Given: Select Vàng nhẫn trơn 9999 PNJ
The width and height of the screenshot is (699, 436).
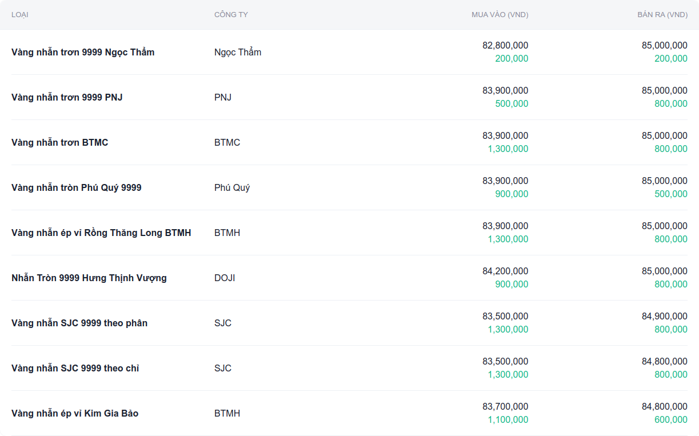Looking at the screenshot, I should 67,97.
